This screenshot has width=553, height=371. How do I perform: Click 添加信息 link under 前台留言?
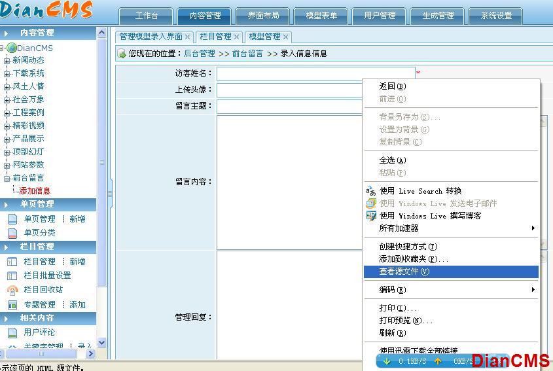pos(35,191)
